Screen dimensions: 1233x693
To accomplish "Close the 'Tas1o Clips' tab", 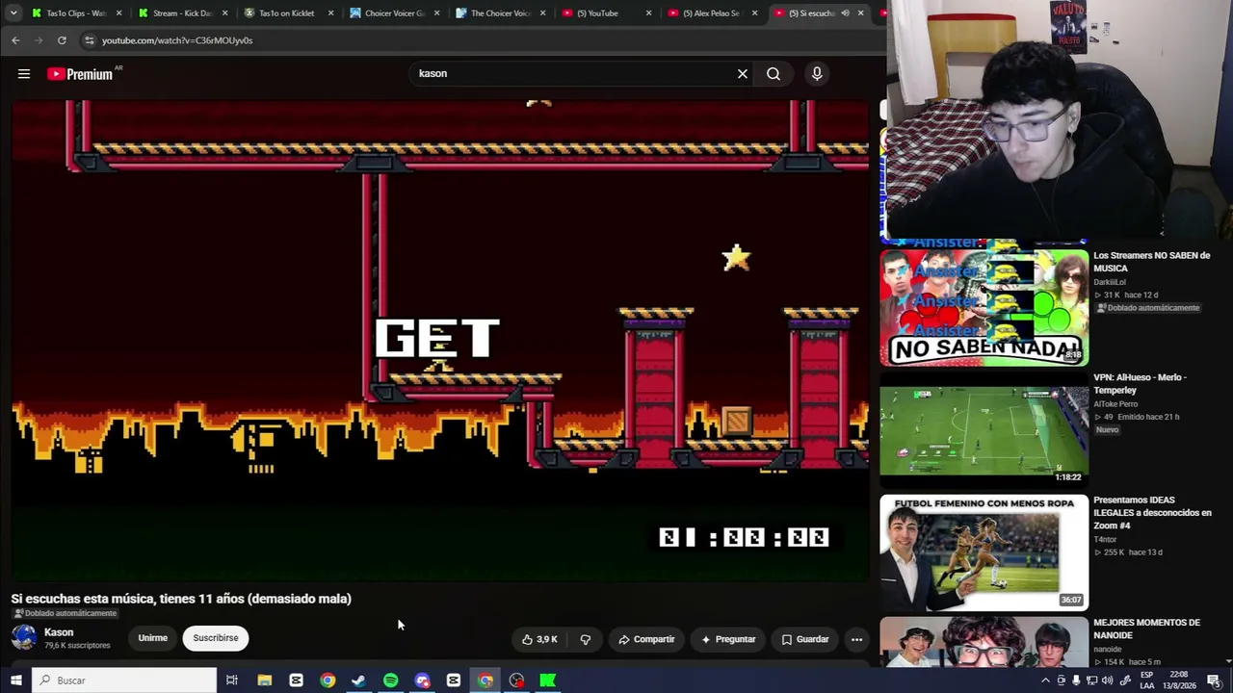I will tap(119, 13).
